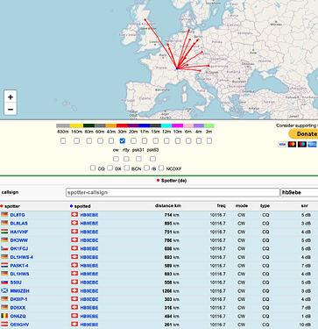
Task: Click the Hungarian flag beside HA1VHF
Action: click(x=4, y=232)
